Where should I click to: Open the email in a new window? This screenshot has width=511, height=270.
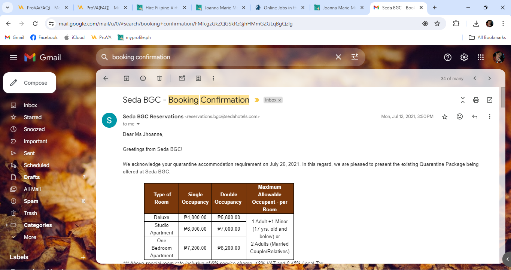point(490,100)
